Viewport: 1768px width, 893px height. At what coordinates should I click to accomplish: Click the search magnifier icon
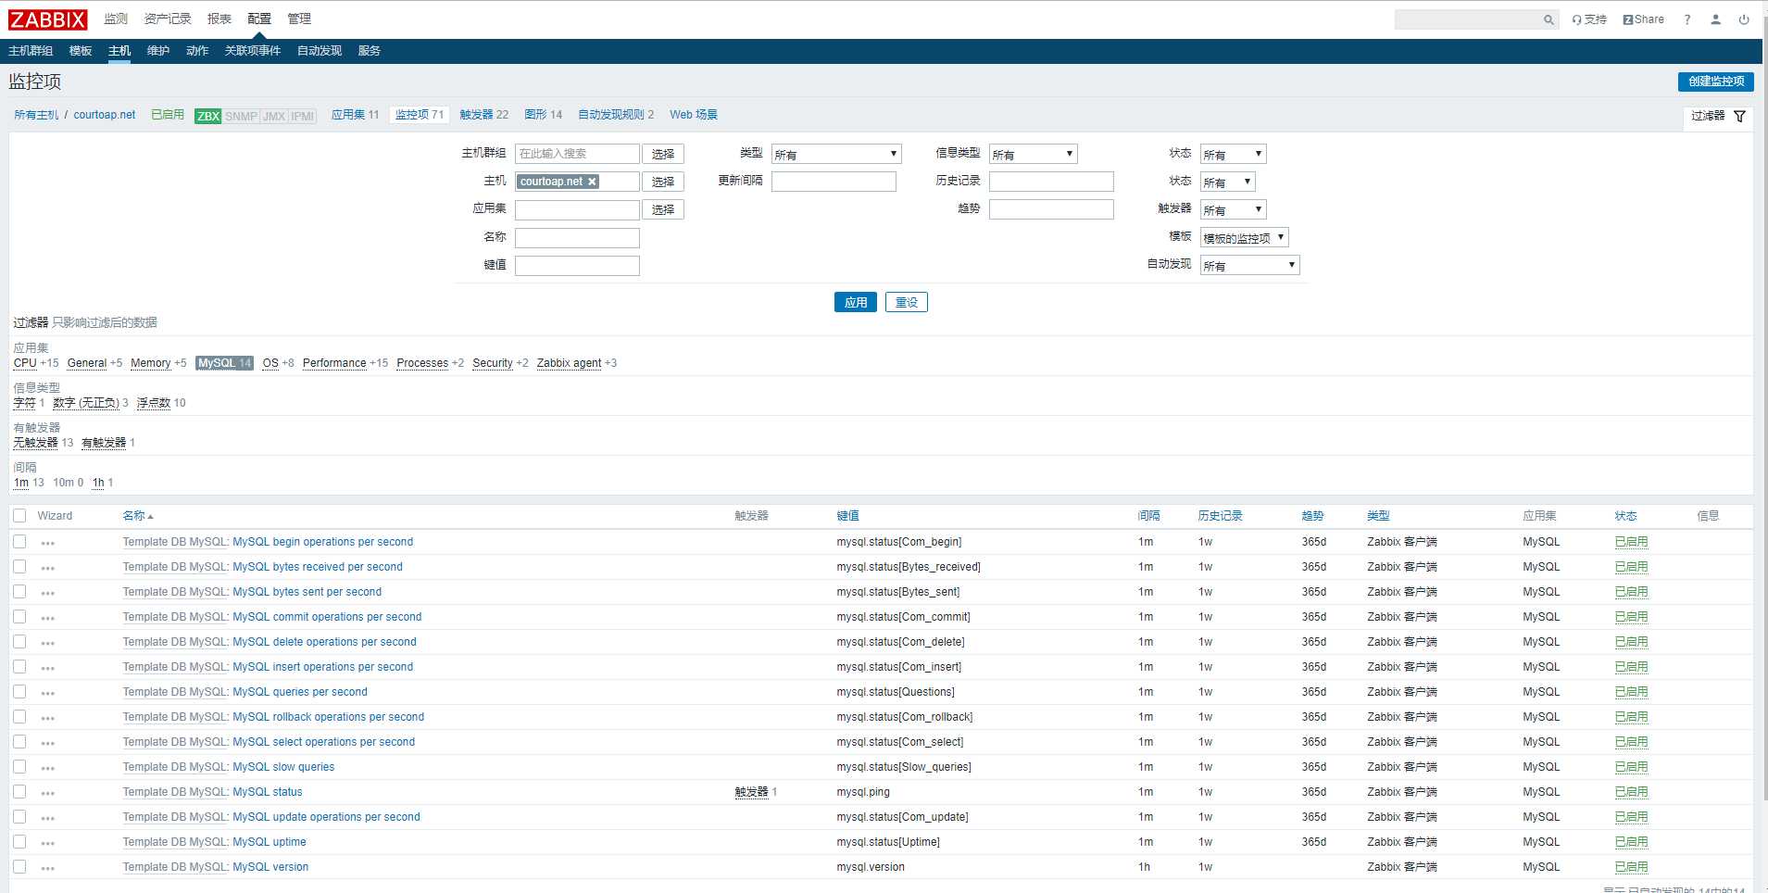coord(1549,19)
